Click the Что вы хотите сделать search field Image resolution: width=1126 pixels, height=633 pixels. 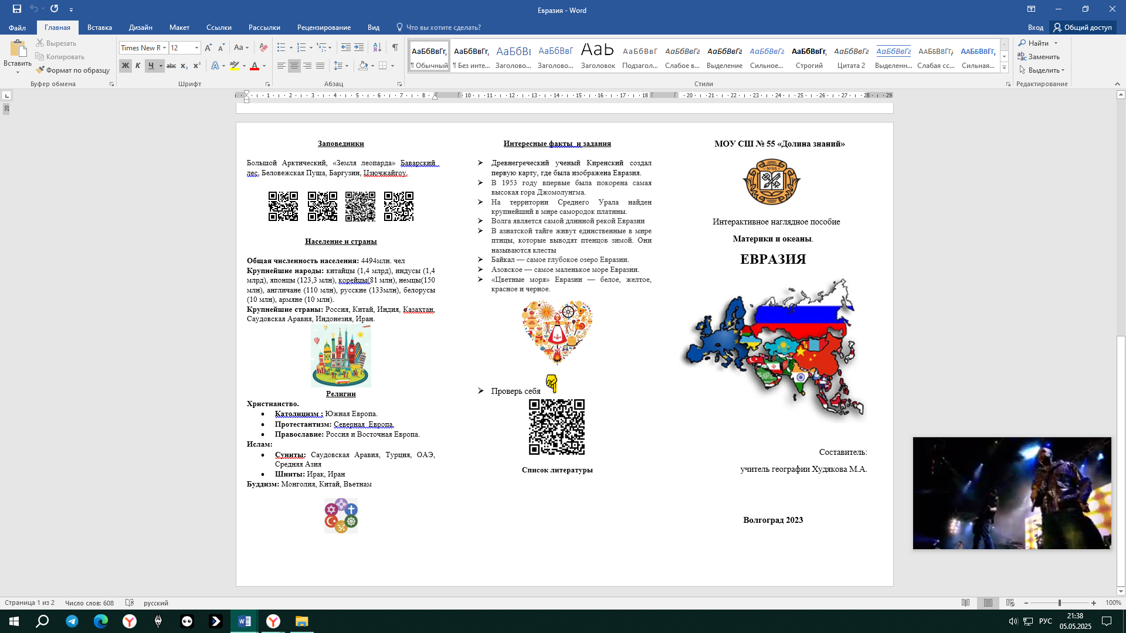point(439,28)
